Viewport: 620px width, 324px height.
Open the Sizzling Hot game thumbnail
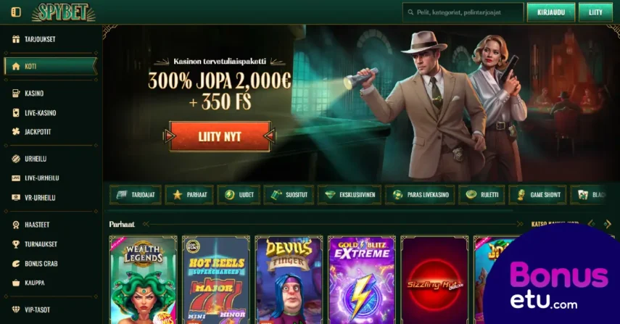click(x=434, y=280)
